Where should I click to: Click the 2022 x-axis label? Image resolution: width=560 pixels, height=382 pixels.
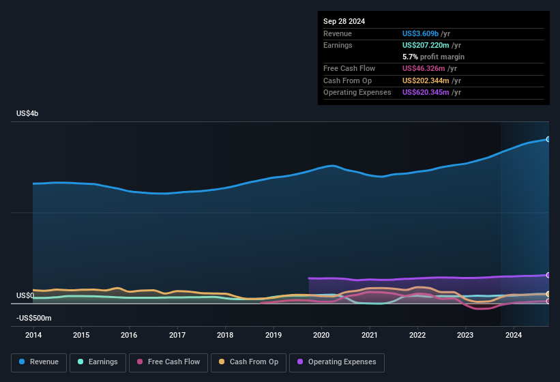pyautogui.click(x=417, y=335)
